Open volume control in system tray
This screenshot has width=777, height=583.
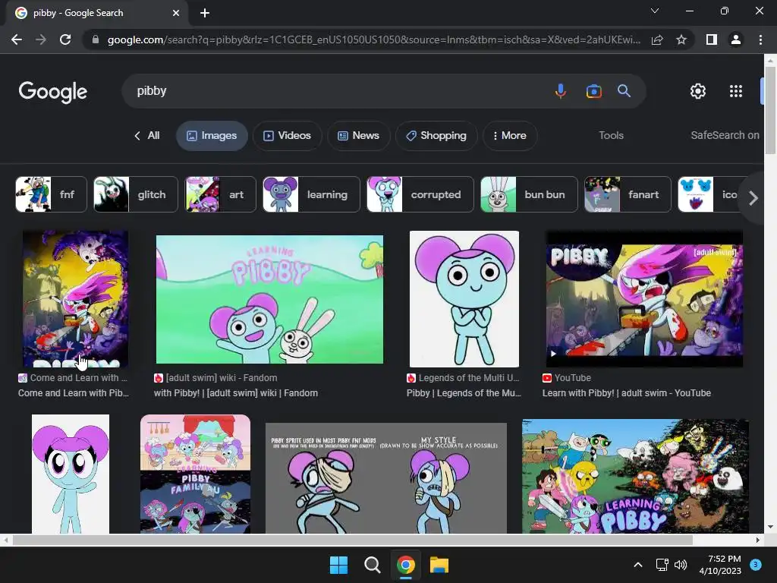point(681,565)
